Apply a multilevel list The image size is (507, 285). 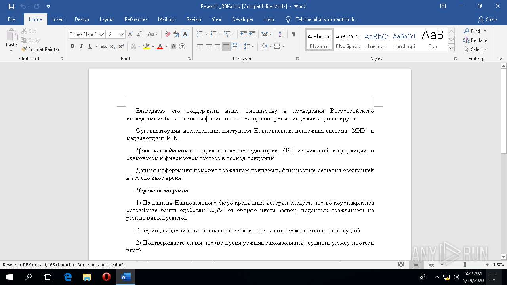tap(227, 34)
